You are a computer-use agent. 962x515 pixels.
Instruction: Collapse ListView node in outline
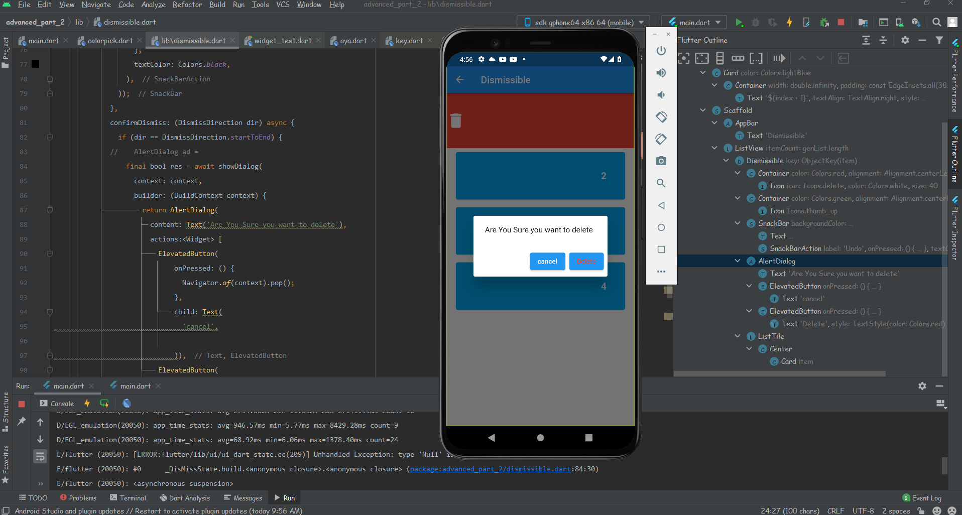click(x=714, y=148)
